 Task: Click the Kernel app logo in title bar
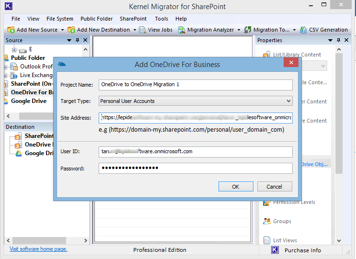tap(9, 6)
